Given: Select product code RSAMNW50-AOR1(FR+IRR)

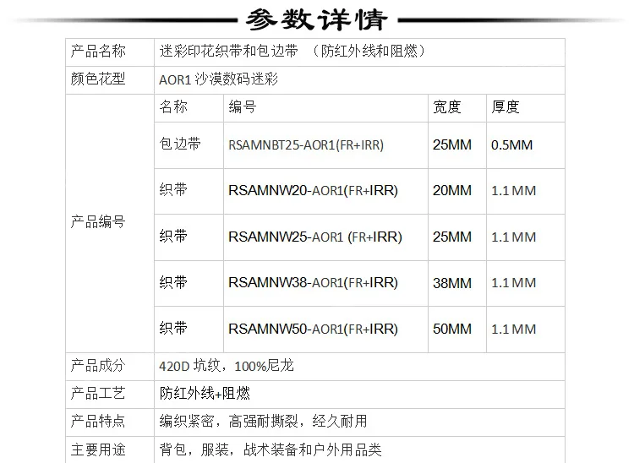Looking at the screenshot, I should coord(313,329).
